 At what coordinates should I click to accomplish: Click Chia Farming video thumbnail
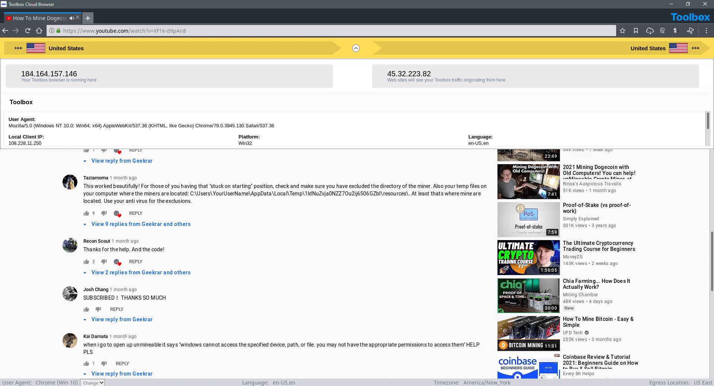529,296
